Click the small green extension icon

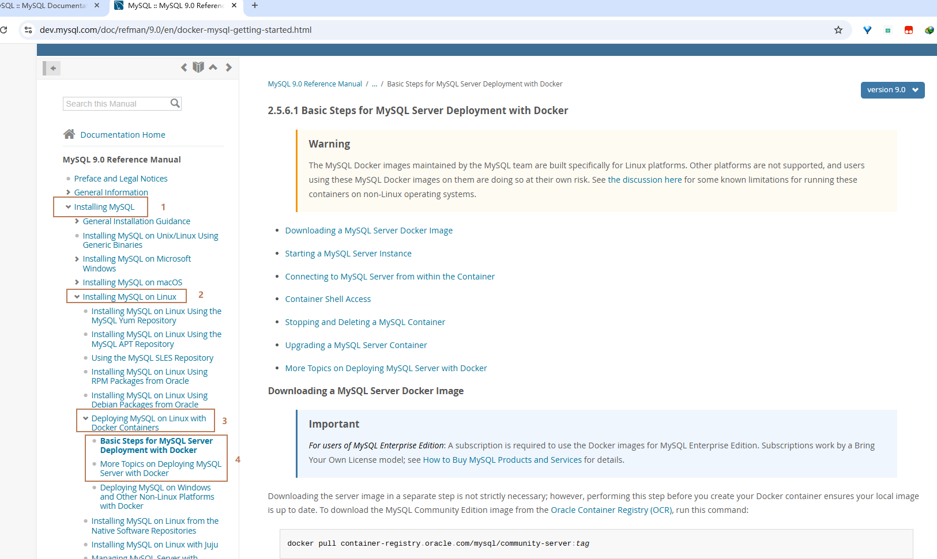888,31
